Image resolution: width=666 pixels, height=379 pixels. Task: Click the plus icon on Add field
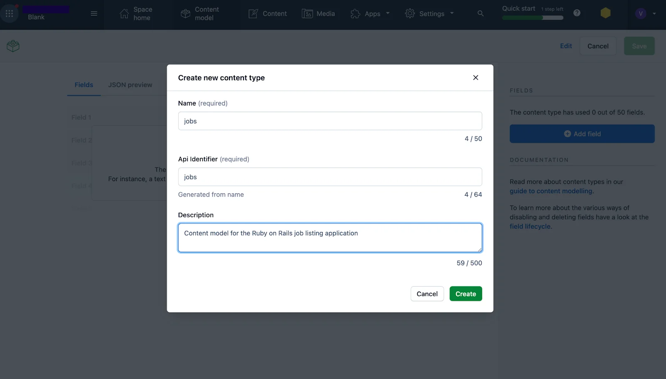(567, 134)
